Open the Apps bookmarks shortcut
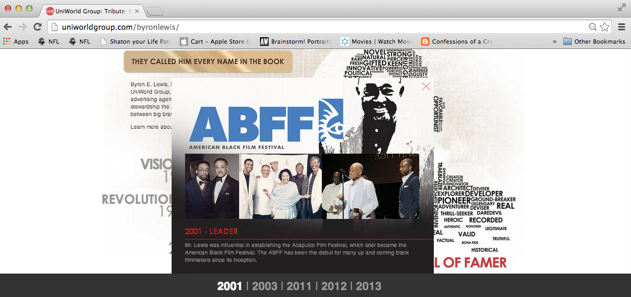Screen dimensions: 631x297 pyautogui.click(x=15, y=42)
